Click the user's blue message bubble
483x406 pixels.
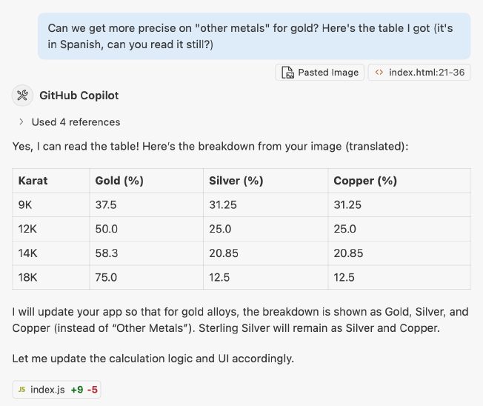pyautogui.click(x=254, y=36)
